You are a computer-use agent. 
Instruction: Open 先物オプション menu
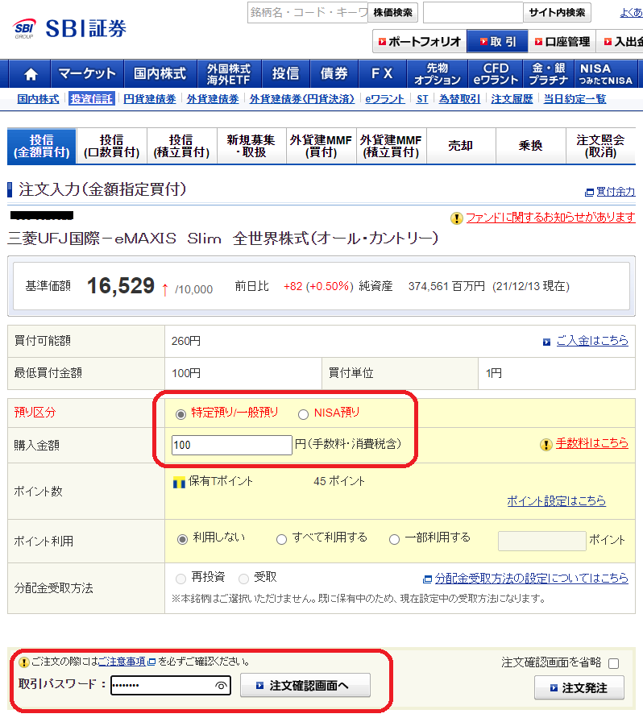click(438, 73)
